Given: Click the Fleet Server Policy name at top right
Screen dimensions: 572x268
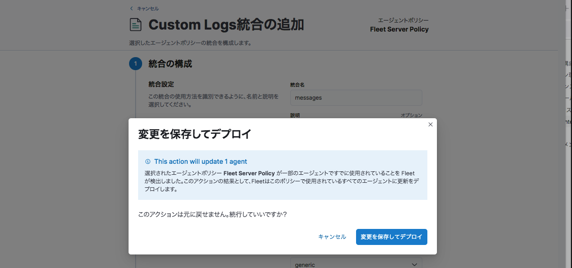Looking at the screenshot, I should (399, 29).
